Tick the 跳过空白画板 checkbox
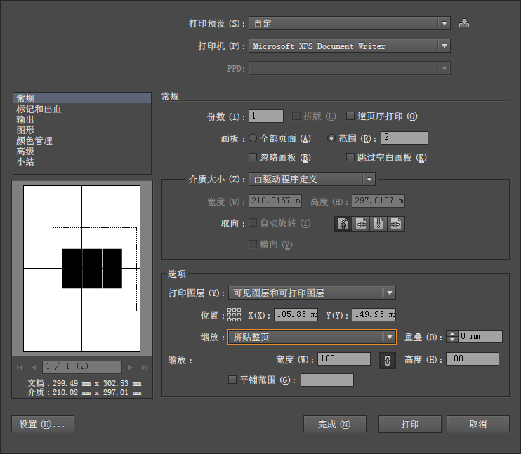This screenshot has width=521, height=454. [x=351, y=158]
